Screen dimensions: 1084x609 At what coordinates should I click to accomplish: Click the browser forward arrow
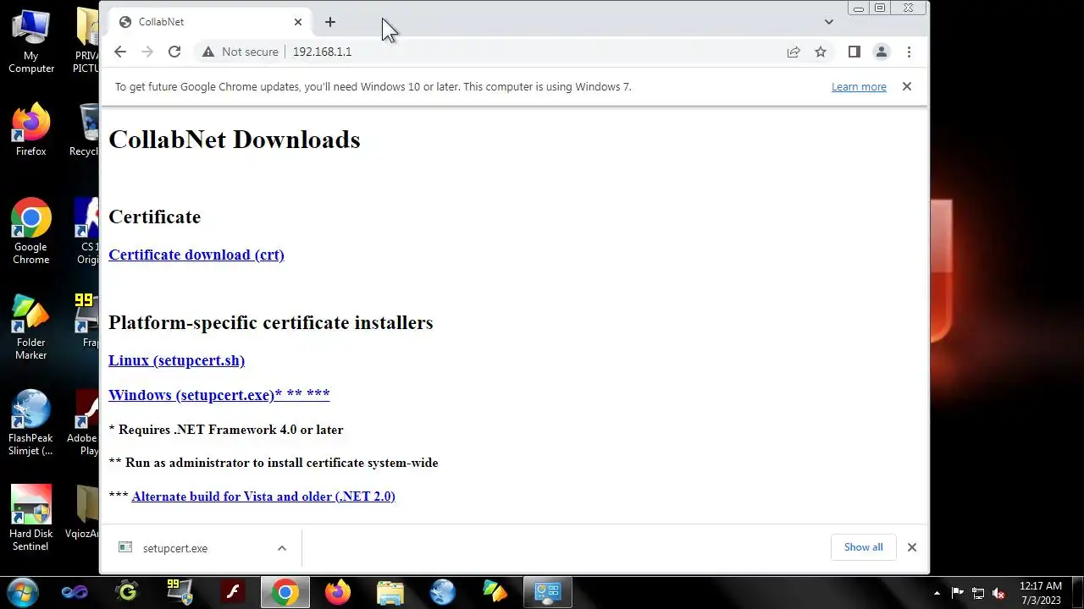pyautogui.click(x=147, y=52)
